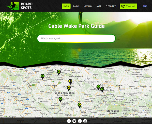The image size is (152, 124).
Task: Open the YouTube social icon
Action: tap(85, 121)
